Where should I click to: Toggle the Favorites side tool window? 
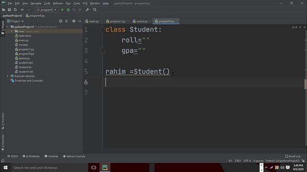pyautogui.click(x=3, y=142)
